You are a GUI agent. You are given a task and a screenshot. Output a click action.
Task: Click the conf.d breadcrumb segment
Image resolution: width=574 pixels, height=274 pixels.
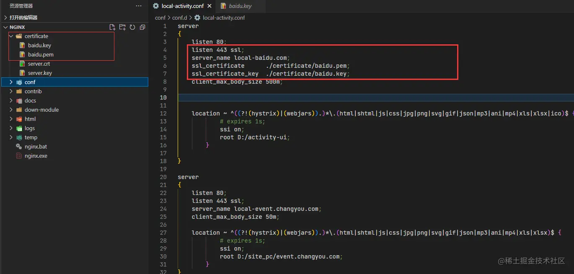tap(179, 18)
